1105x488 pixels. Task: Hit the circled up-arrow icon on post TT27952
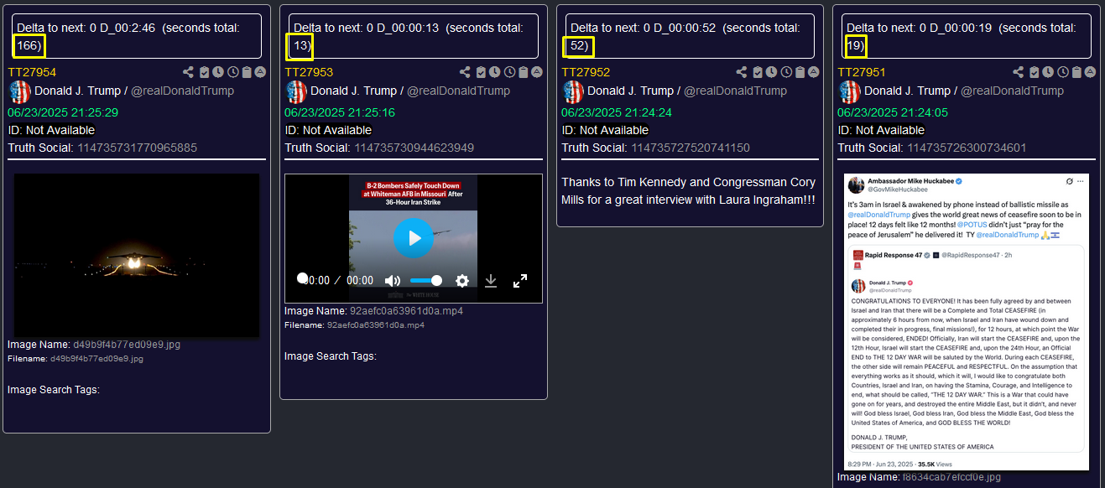click(x=813, y=72)
